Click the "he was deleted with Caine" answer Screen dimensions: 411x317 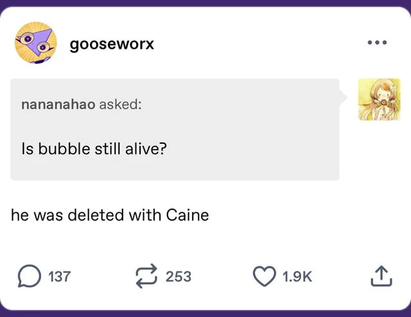click(x=110, y=215)
